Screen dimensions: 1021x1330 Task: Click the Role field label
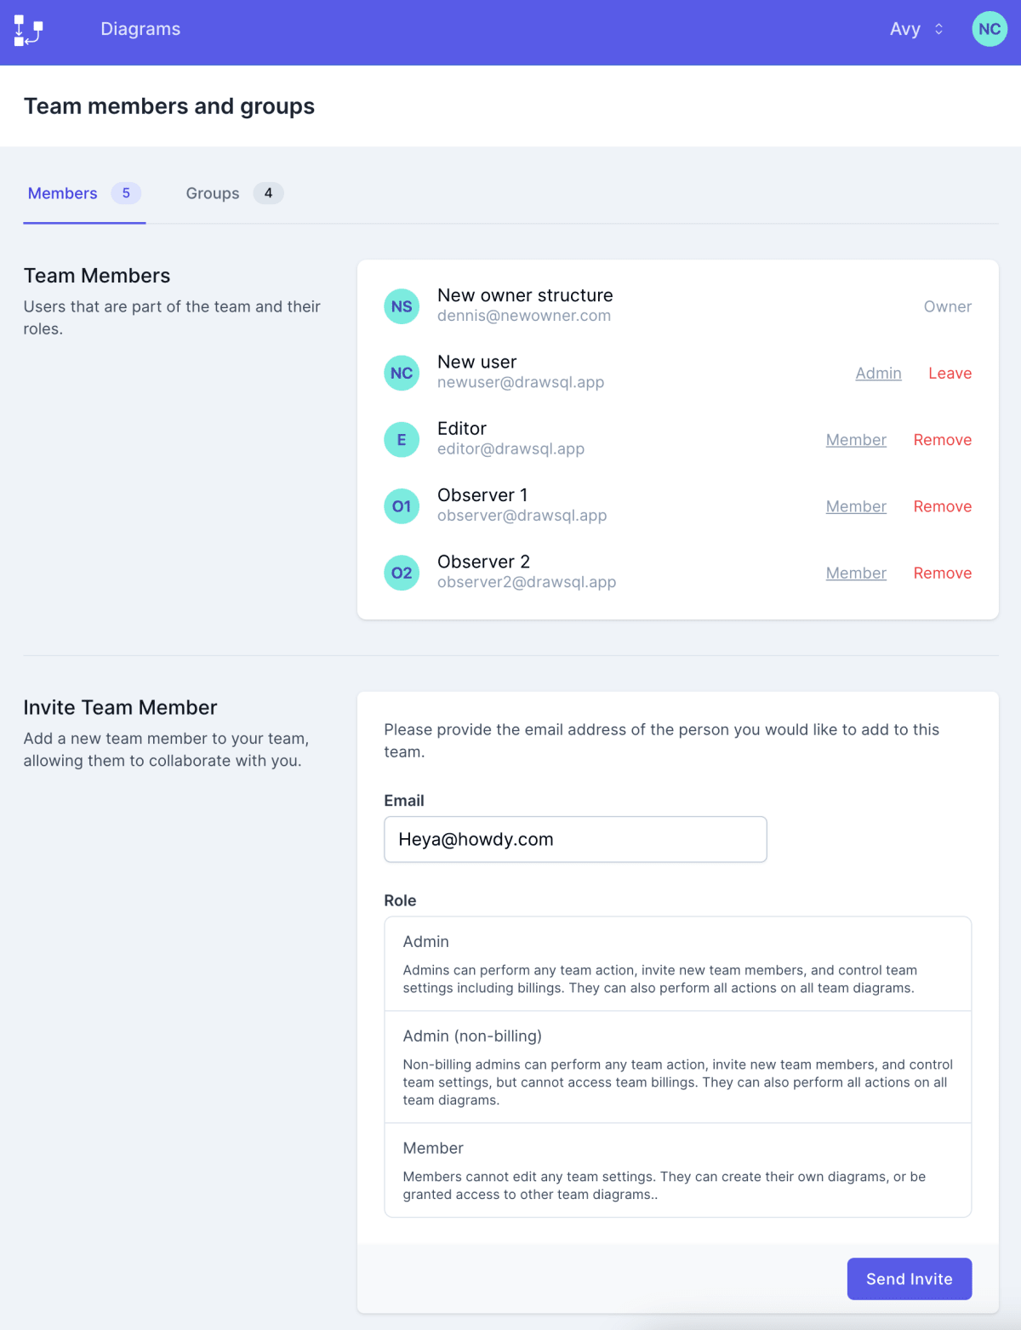click(400, 900)
